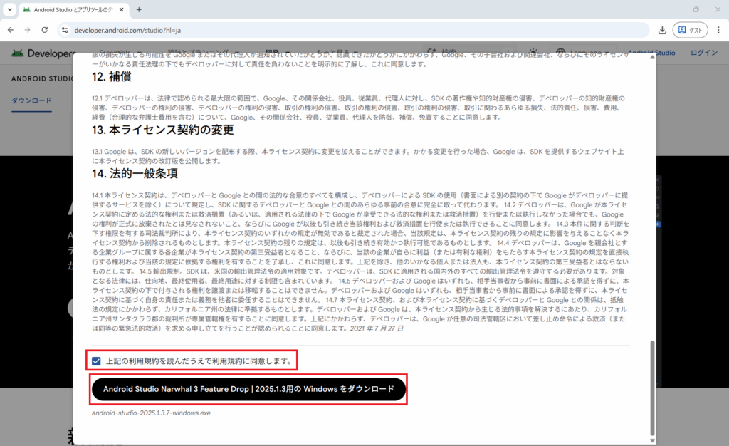Viewport: 729px width, 446px height.
Task: Open the site information icon in address bar
Action: pos(64,31)
